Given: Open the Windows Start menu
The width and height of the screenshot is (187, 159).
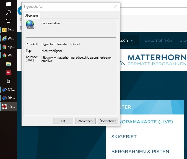Looking at the screenshot, I should tap(8, 4).
